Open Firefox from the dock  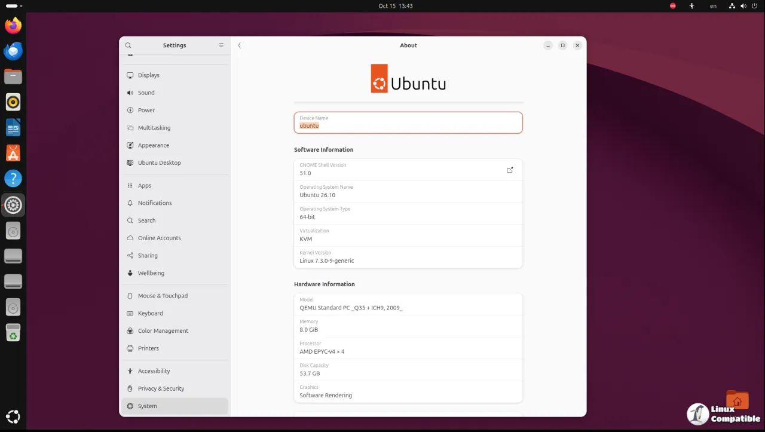tap(13, 26)
